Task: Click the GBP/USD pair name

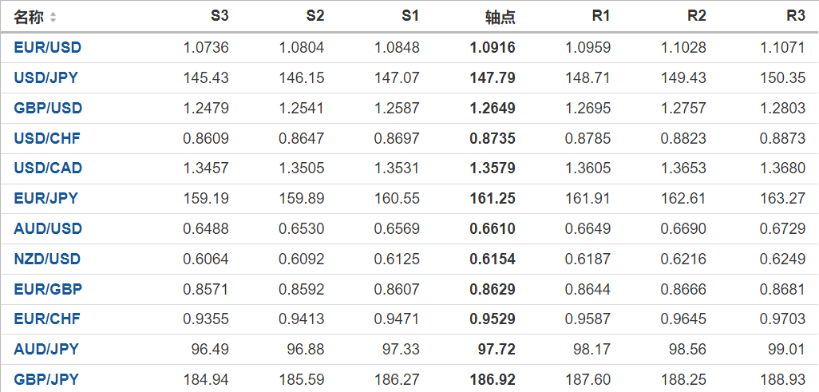Action: [48, 109]
